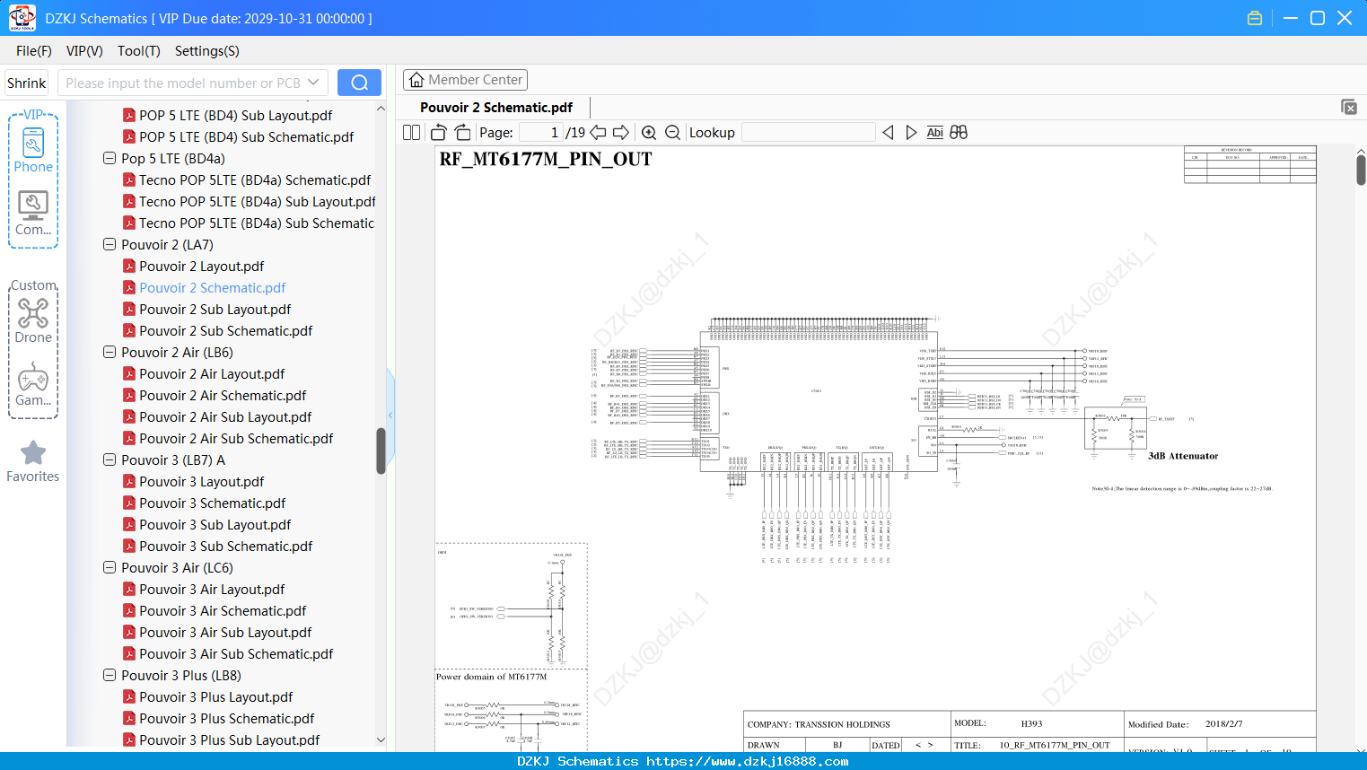Open the Phone category
This screenshot has height=770, width=1367.
pos(33,149)
